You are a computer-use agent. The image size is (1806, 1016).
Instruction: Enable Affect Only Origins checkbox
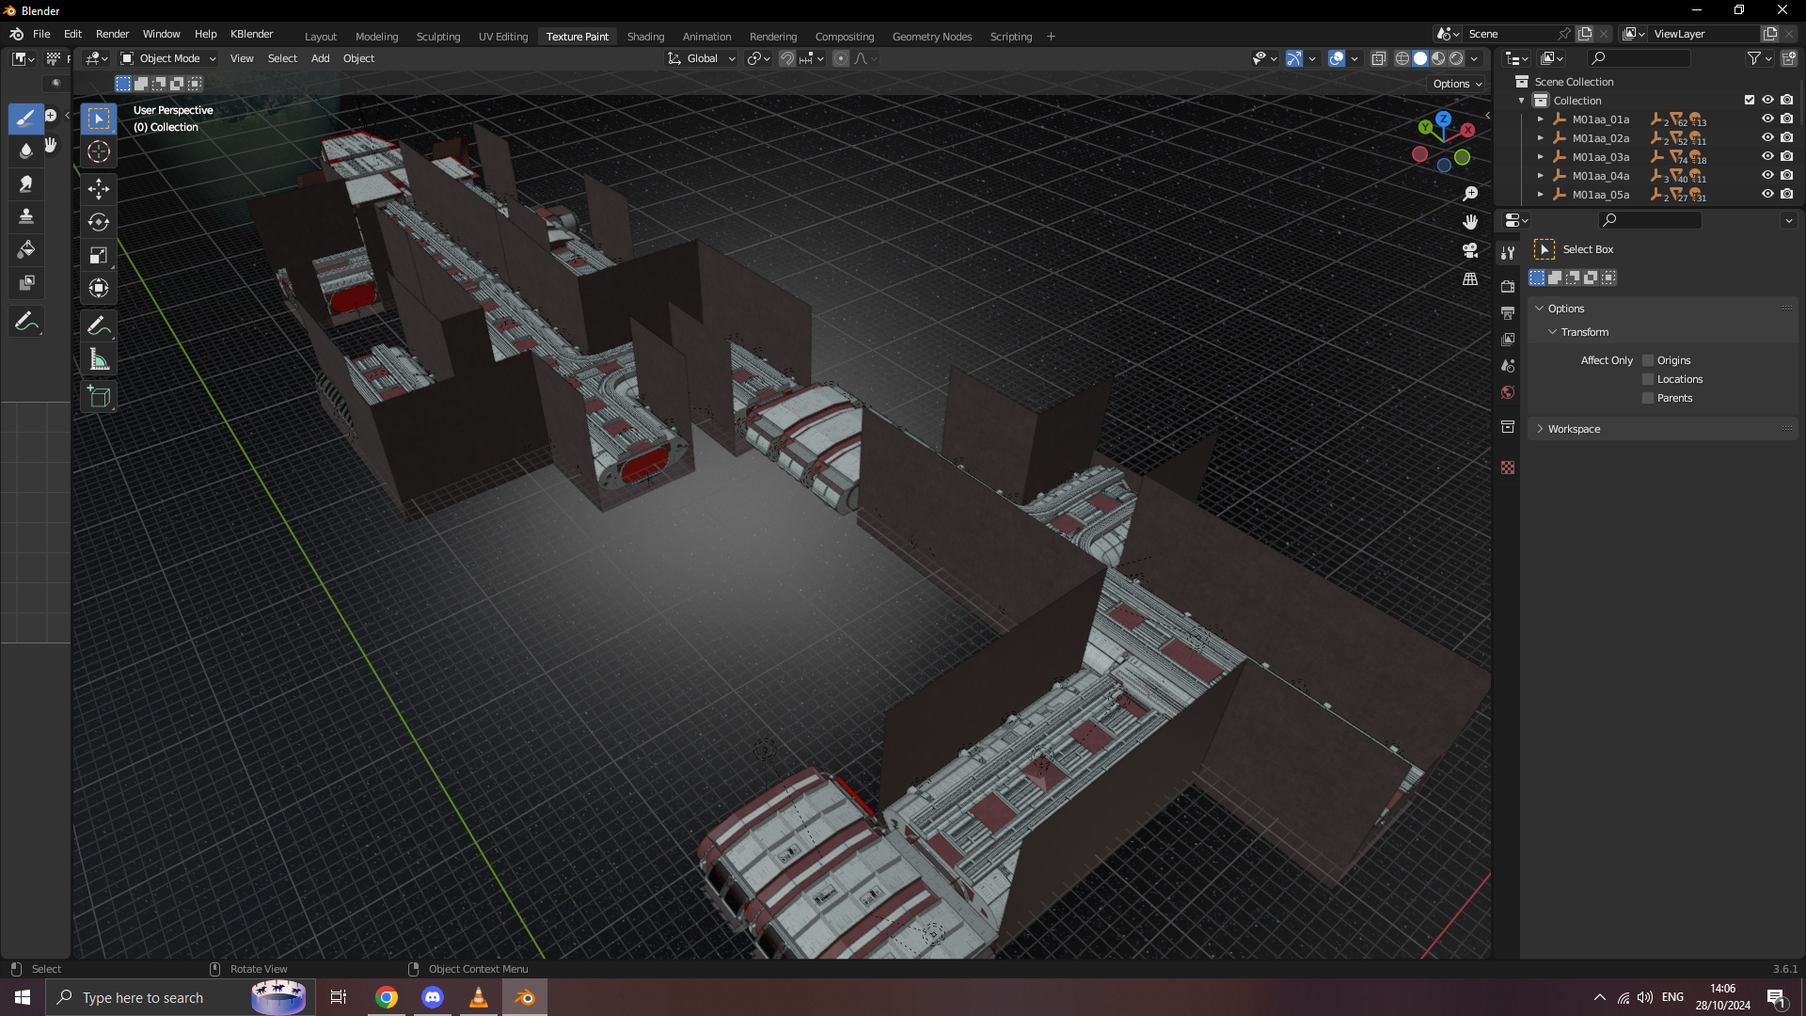(1648, 360)
